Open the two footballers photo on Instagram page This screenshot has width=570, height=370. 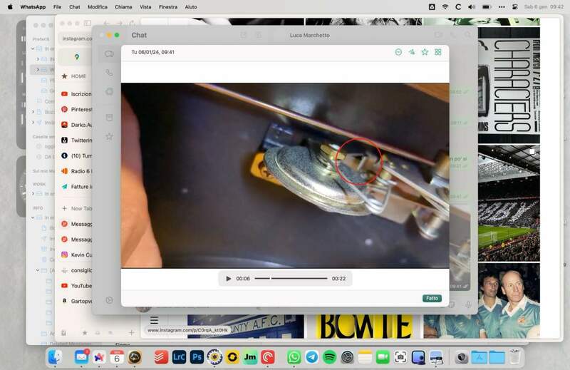[509, 301]
